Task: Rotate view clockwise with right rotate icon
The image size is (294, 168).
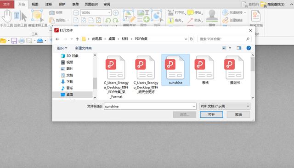Action: point(115,20)
